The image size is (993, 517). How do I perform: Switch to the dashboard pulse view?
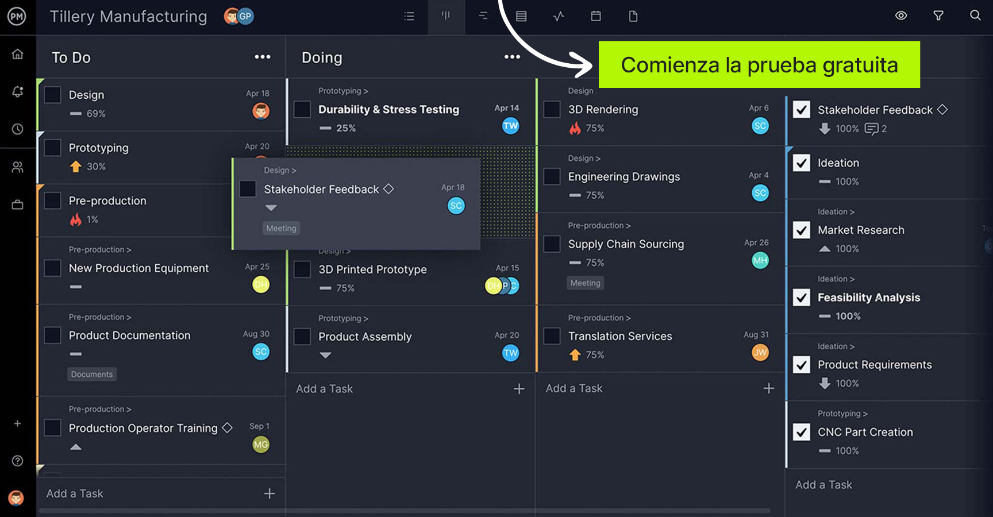pyautogui.click(x=559, y=16)
